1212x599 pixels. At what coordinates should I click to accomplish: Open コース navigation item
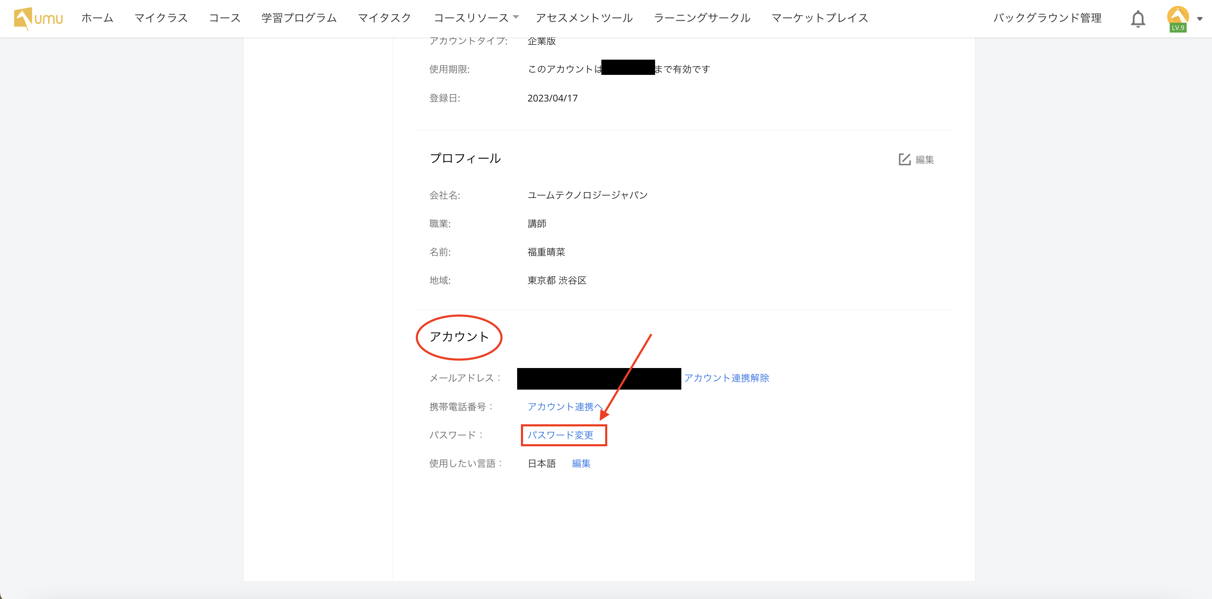point(224,18)
